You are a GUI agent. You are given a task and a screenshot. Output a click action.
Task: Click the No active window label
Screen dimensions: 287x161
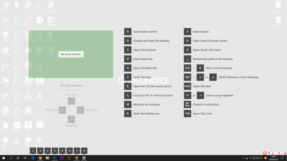71,54
